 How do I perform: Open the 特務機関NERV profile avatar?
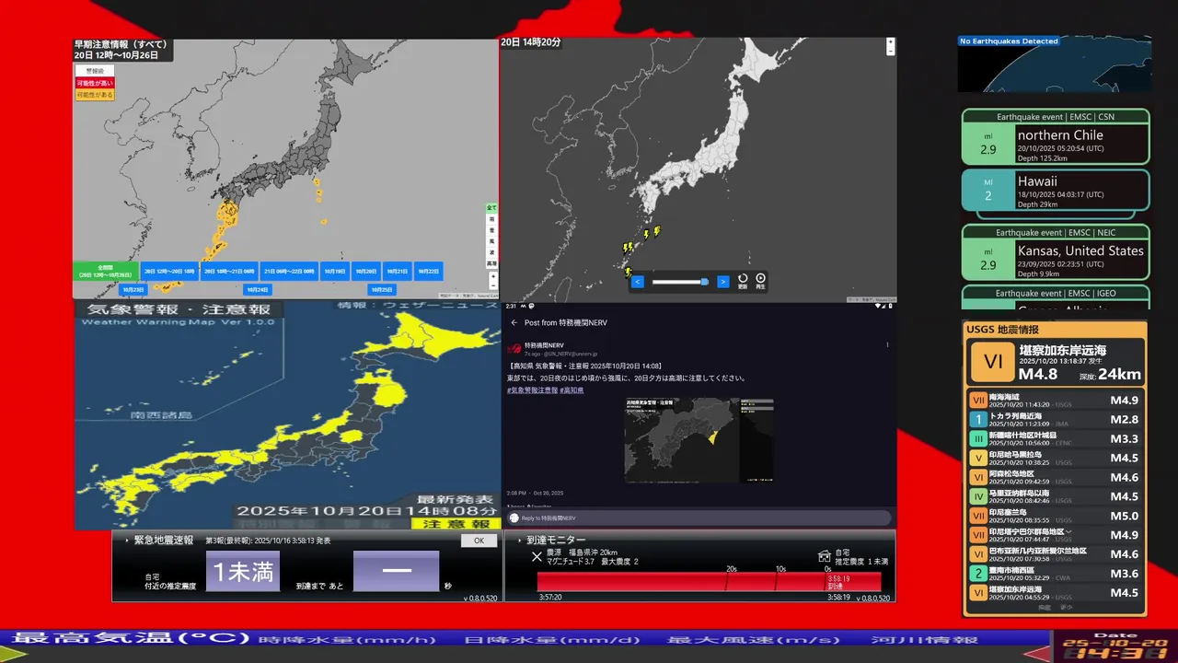tap(514, 349)
